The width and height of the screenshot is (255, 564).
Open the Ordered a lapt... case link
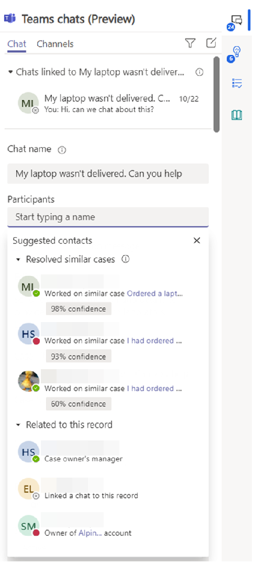click(155, 293)
